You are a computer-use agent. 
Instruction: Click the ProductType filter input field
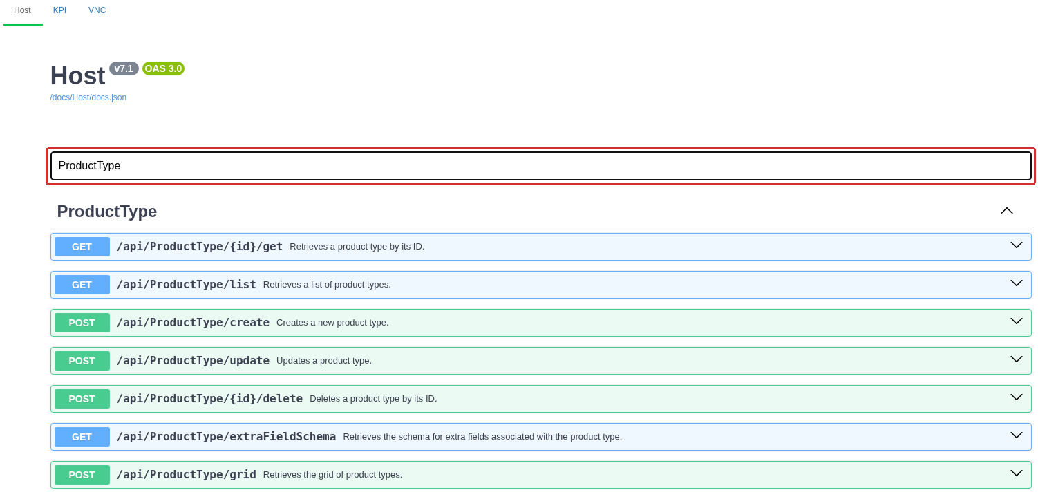(541, 166)
